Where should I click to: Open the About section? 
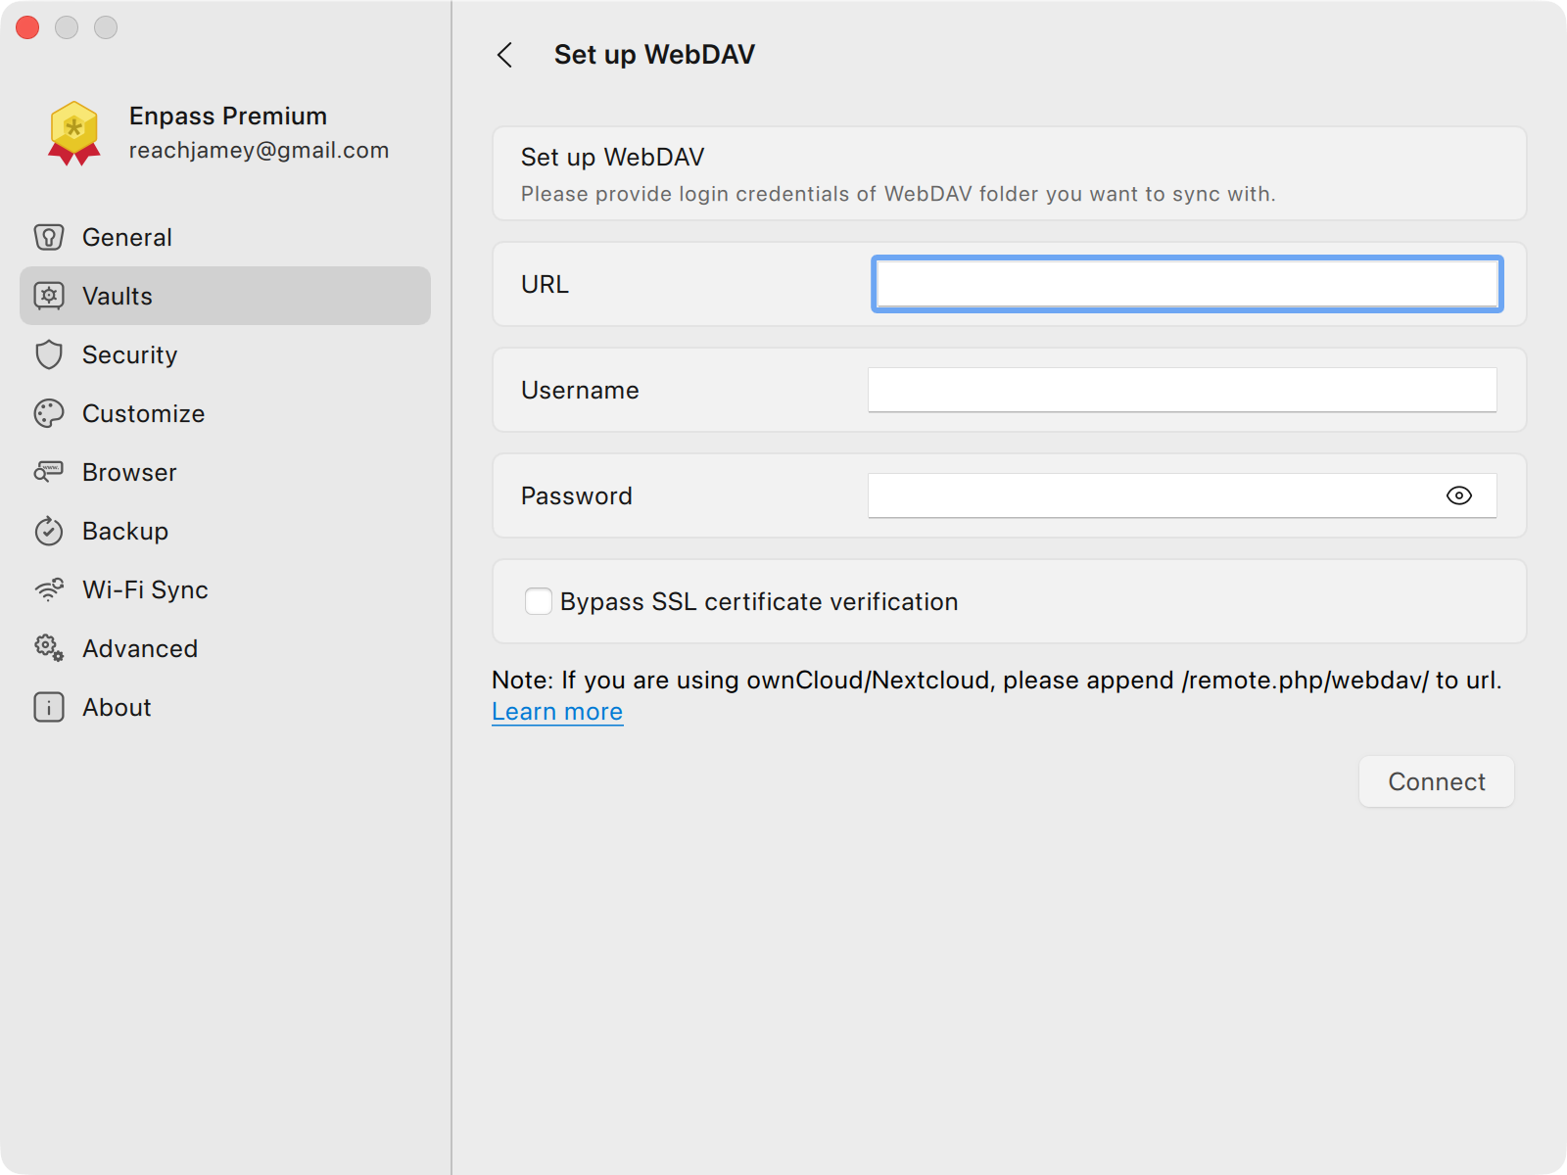tap(225, 707)
